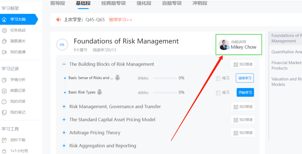Click the 刷题通关 sidebar icon
This screenshot has height=154, width=302.
coord(4,41)
